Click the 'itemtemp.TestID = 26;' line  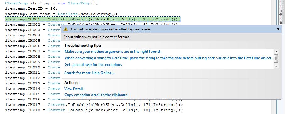pyautogui.click(x=31, y=8)
